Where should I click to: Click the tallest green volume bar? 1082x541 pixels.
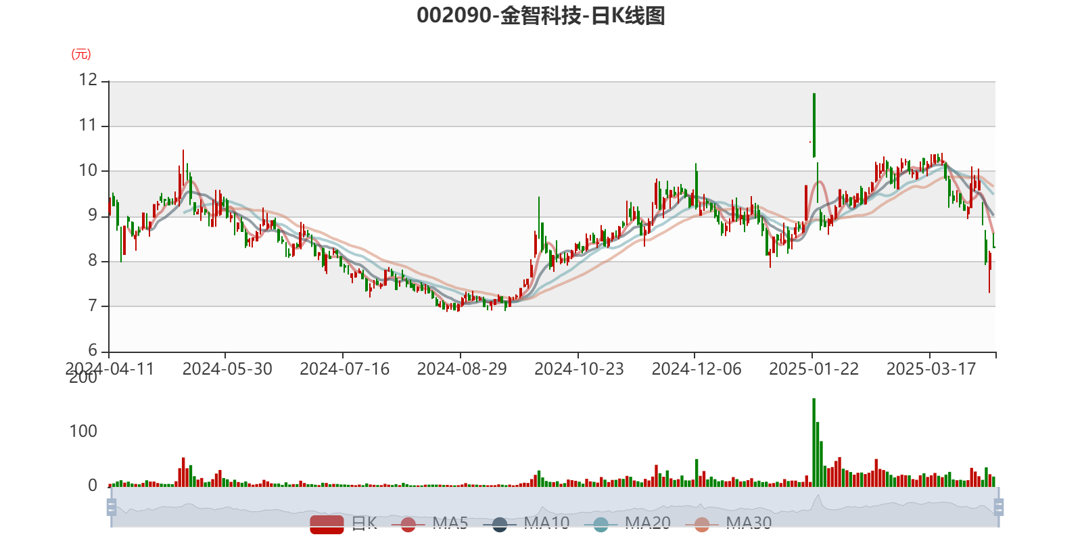point(814,442)
